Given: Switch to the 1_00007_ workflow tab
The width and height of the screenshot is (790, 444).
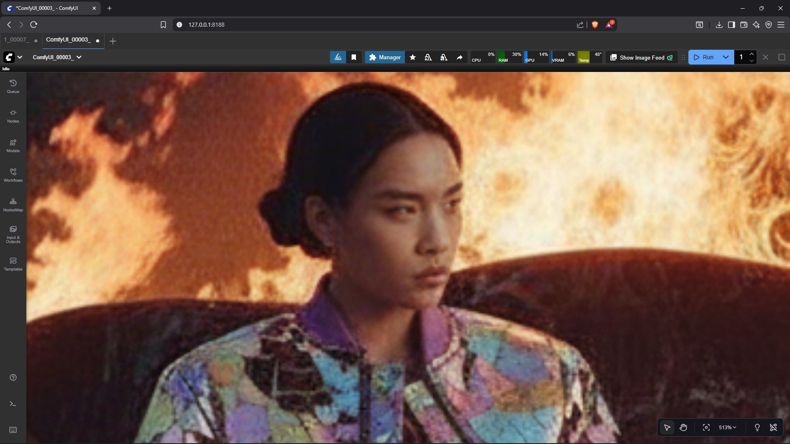Looking at the screenshot, I should coord(16,40).
